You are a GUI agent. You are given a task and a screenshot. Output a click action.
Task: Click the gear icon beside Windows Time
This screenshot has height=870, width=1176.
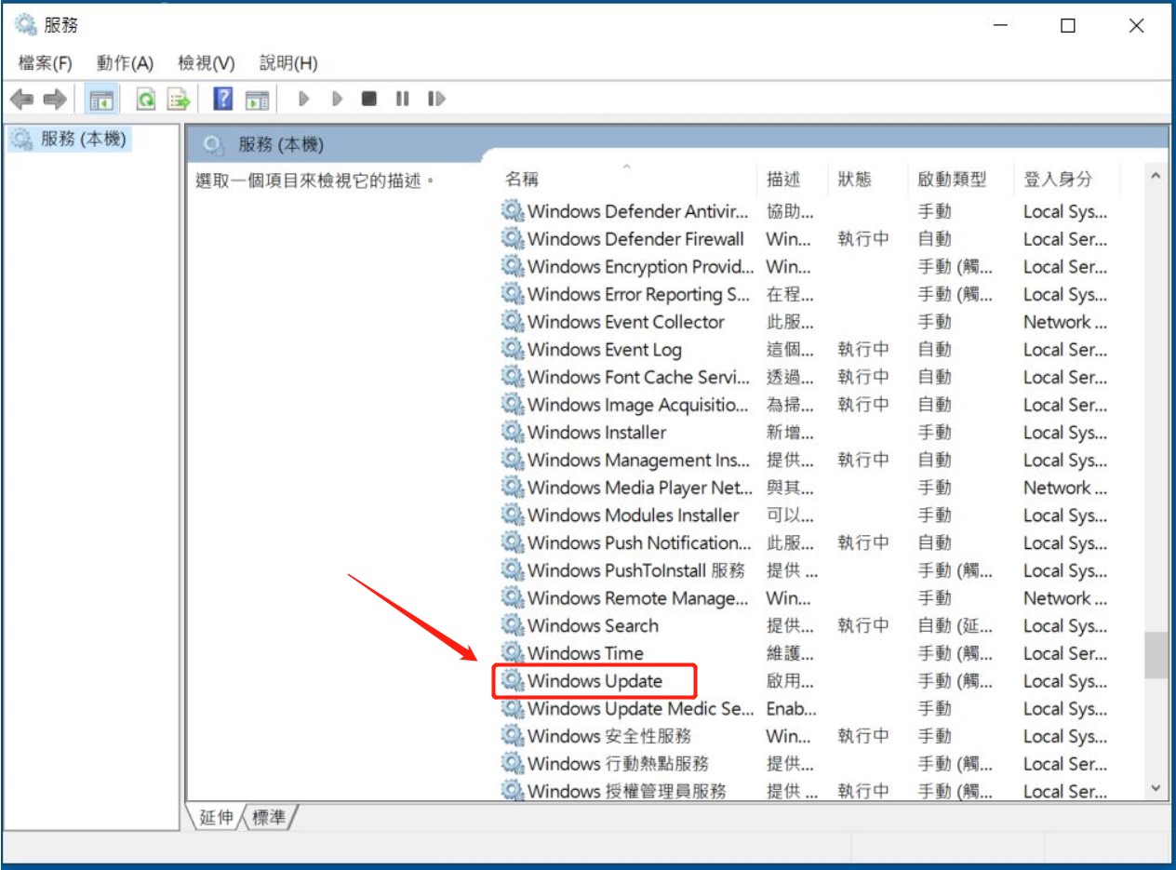(x=513, y=653)
